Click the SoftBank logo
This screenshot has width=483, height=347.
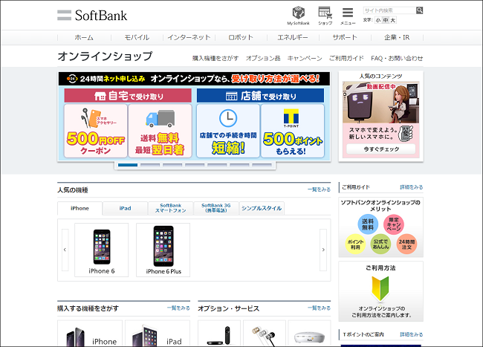tap(92, 16)
